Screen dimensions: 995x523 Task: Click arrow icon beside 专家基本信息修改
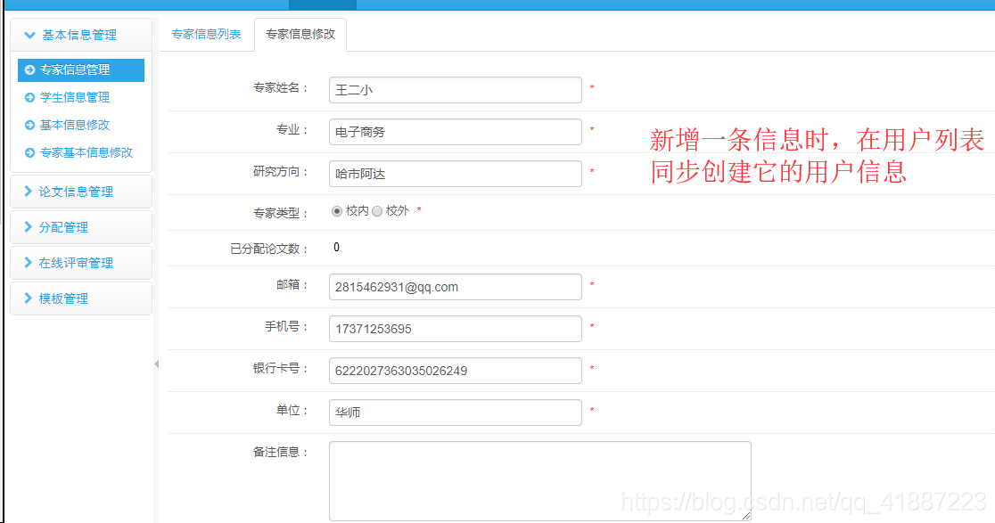point(29,152)
